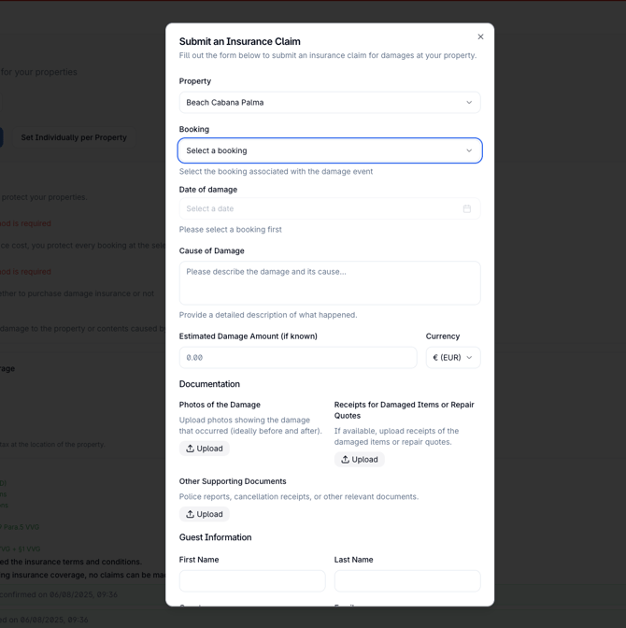Click the Date of damage field

[330, 208]
